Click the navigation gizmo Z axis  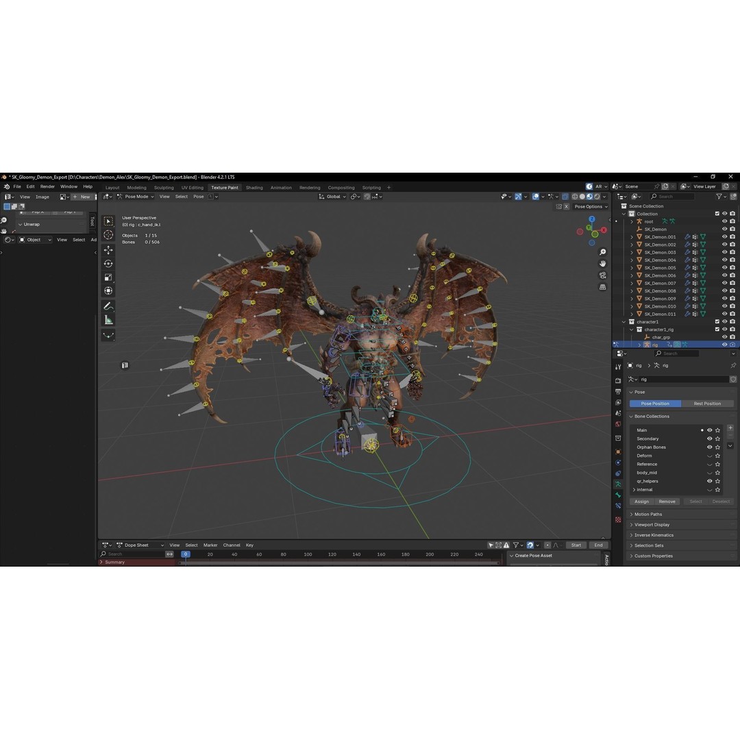pyautogui.click(x=592, y=219)
